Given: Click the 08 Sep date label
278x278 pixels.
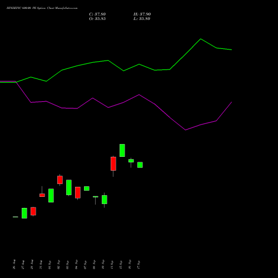Looking at the screenshot, I should point(95,264).
